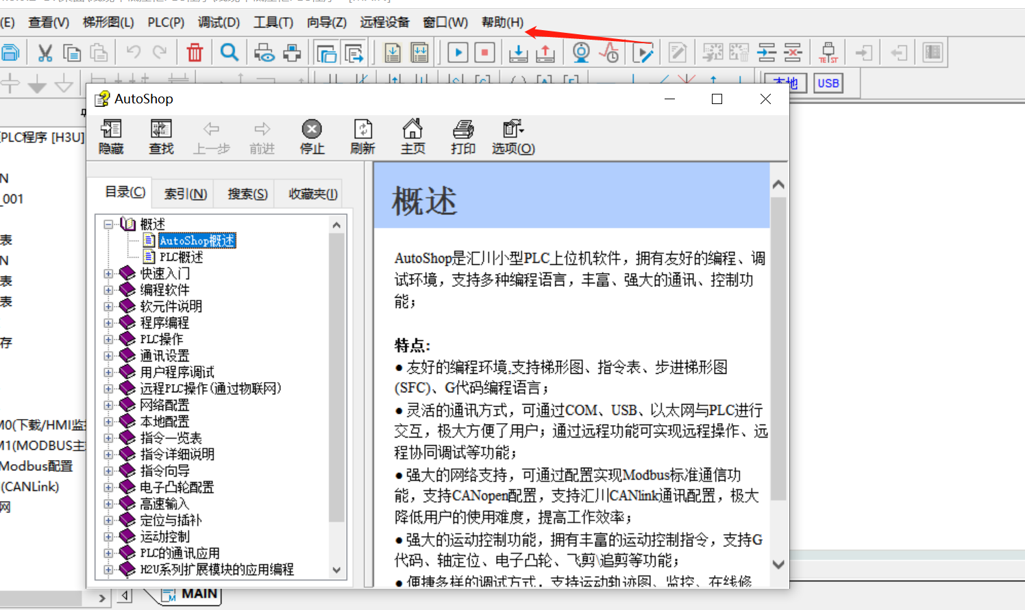Select the 指令一览表 help book
Screen dimensions: 1025x610
tap(171, 437)
